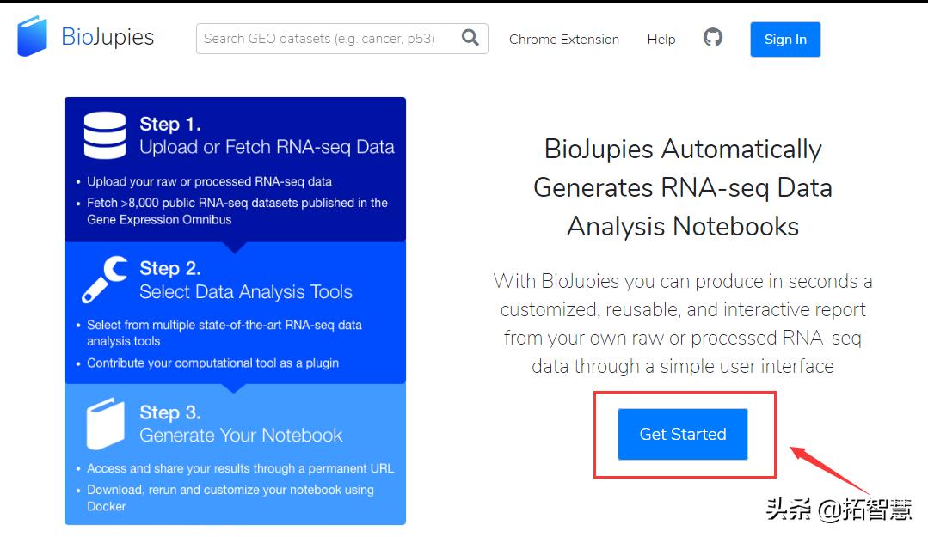Image resolution: width=928 pixels, height=537 pixels.
Task: Click the BioJupies brand name text
Action: (108, 37)
